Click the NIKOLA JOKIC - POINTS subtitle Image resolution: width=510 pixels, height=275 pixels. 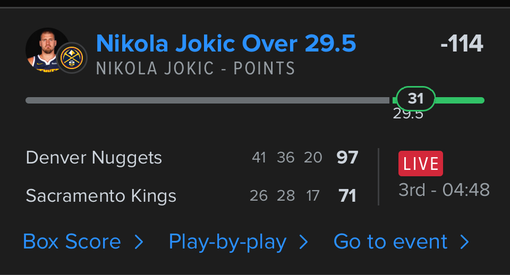[x=195, y=68]
